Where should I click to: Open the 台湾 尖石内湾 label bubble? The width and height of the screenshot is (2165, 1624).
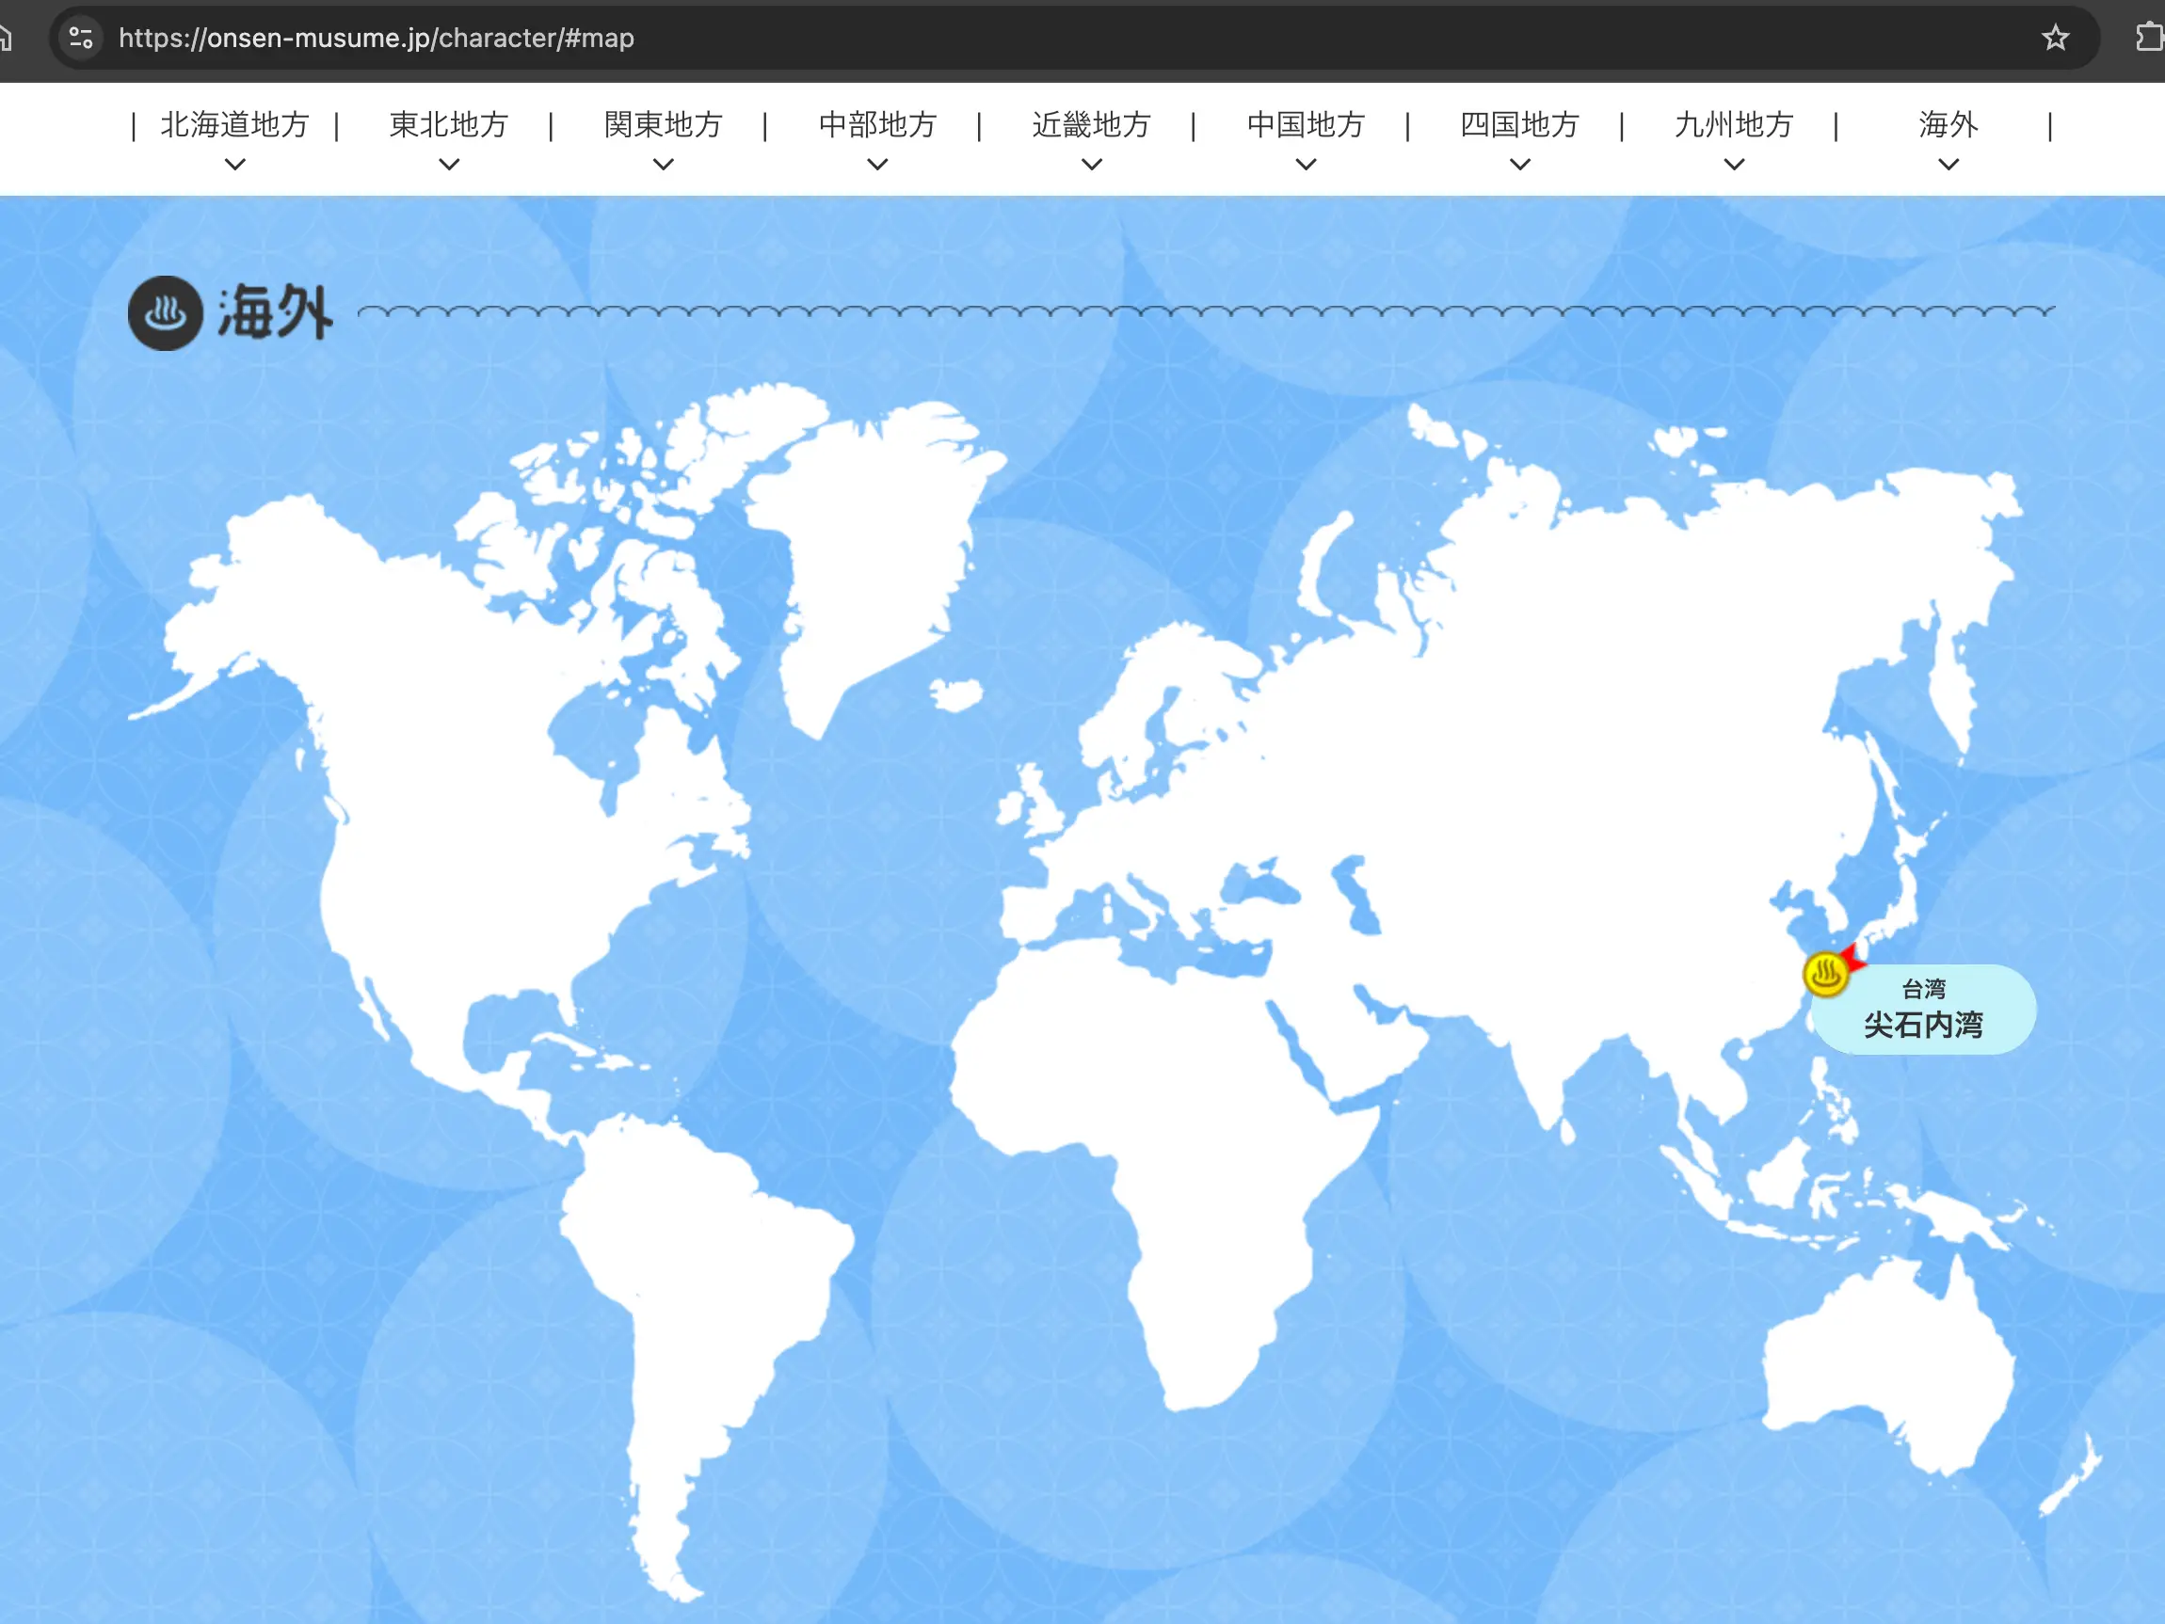click(1923, 1010)
